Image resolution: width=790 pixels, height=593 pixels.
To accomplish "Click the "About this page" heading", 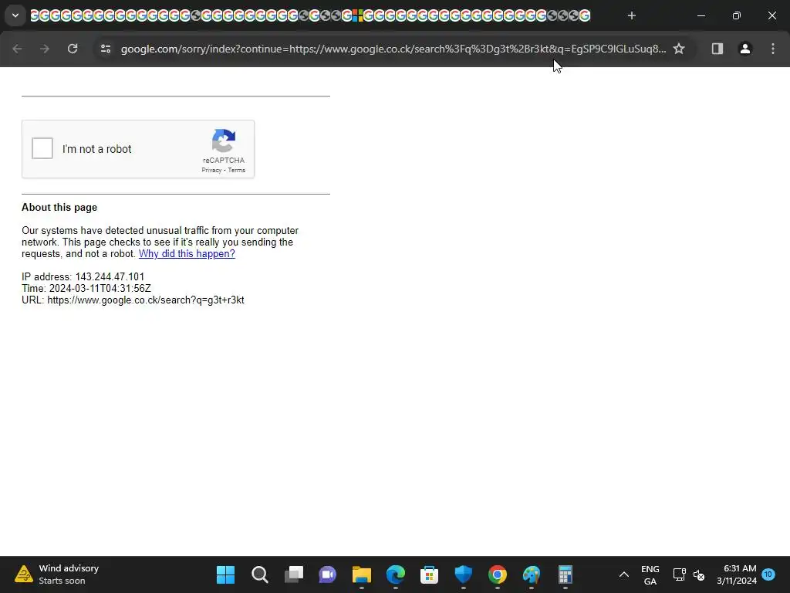I will pyautogui.click(x=59, y=207).
